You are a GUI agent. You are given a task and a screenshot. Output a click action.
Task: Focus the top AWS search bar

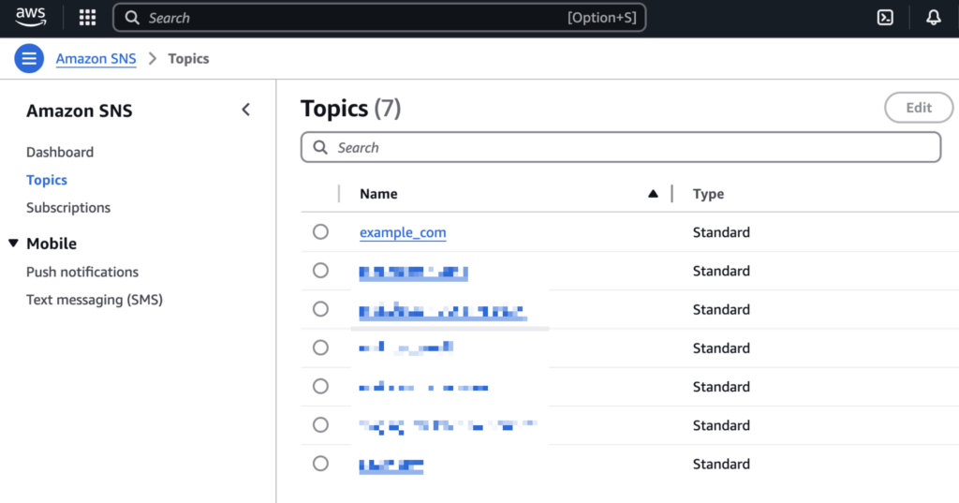(x=379, y=18)
